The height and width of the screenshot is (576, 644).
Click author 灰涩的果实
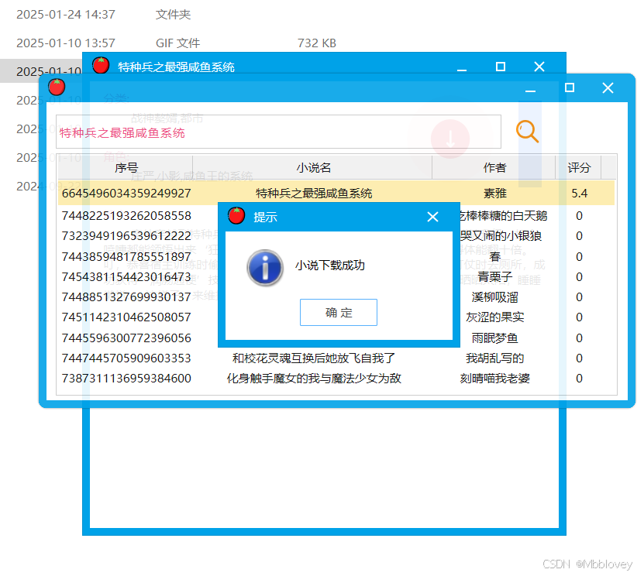point(495,317)
